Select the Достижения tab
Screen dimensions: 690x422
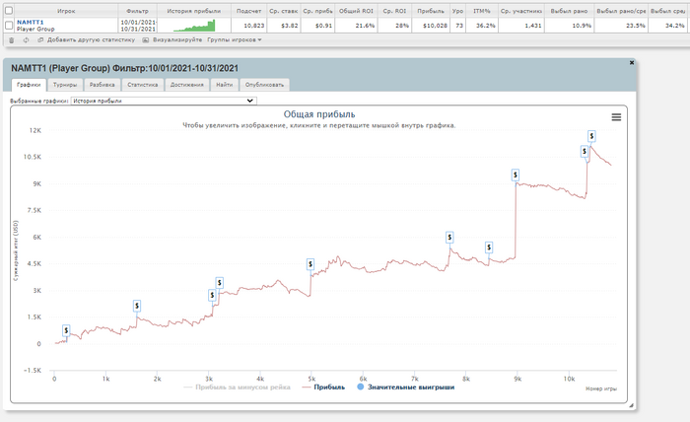point(187,85)
